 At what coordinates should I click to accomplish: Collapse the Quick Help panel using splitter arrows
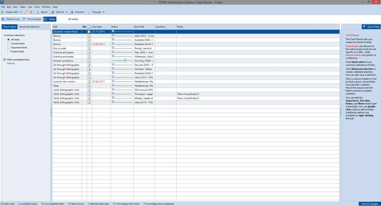pyautogui.click(x=341, y=113)
